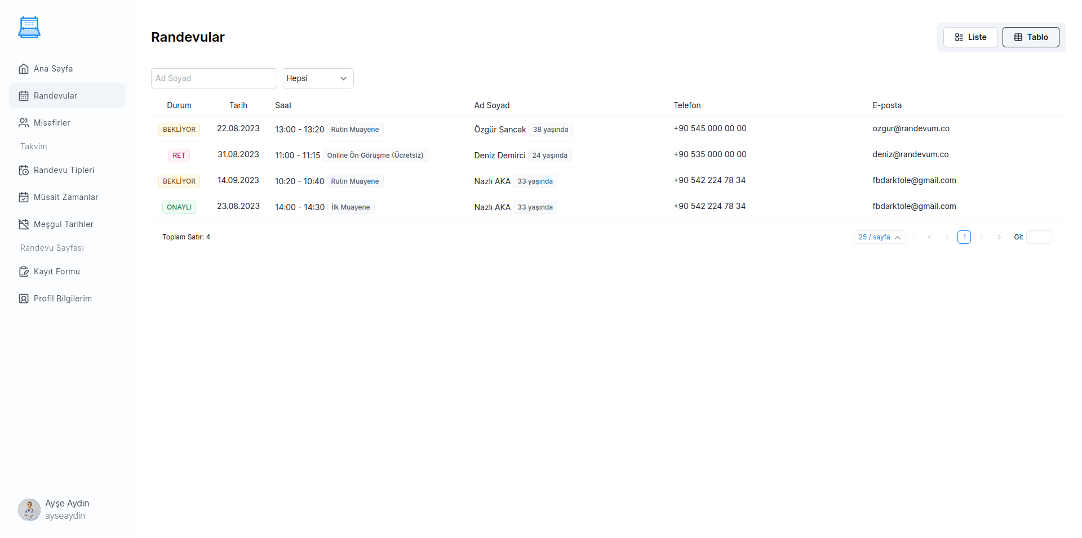Click phone +90 535 000 00 00

point(710,154)
